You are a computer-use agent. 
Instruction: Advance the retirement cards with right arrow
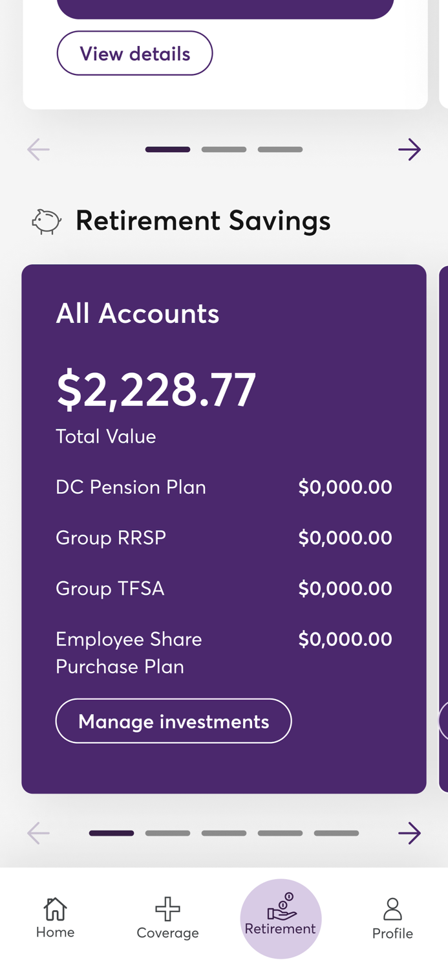tap(409, 833)
